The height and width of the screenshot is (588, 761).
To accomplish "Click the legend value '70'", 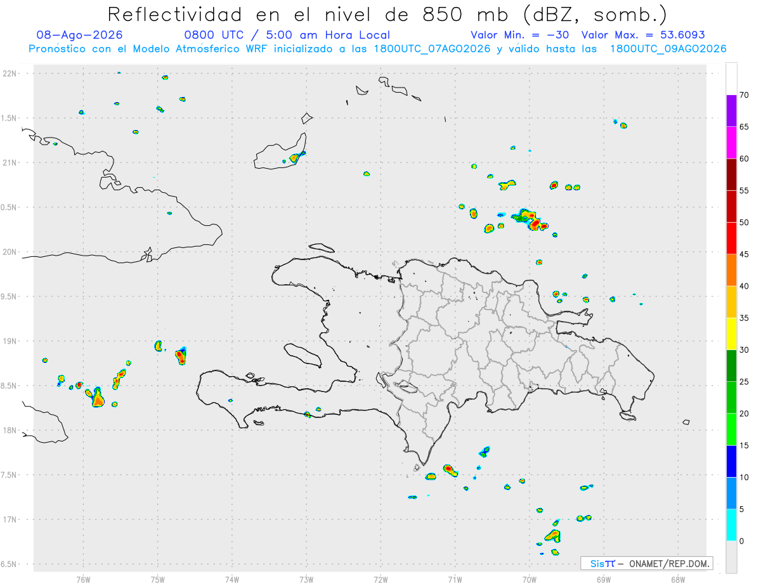I will pos(745,95).
